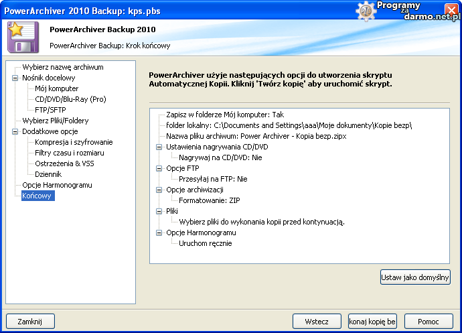
Task: Collapse the Opcje FTP summary node
Action: (159, 168)
